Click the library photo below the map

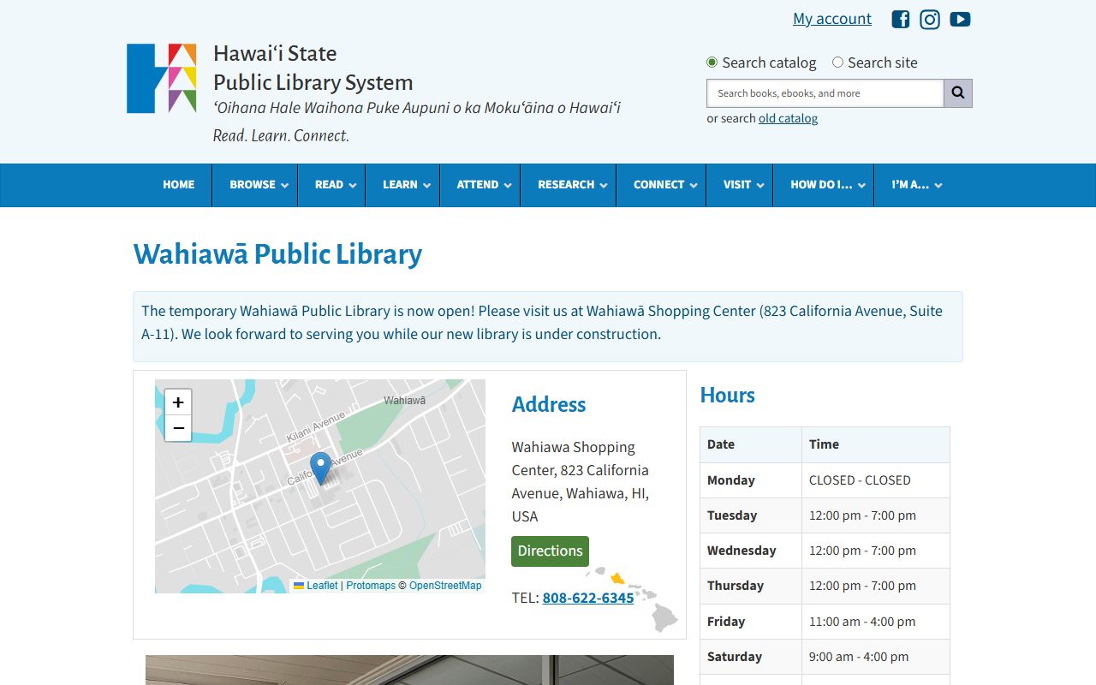click(x=409, y=670)
